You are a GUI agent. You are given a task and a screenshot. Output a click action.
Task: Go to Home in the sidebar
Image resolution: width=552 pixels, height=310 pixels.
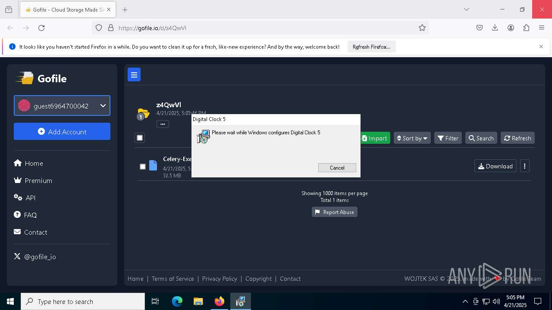click(28, 163)
